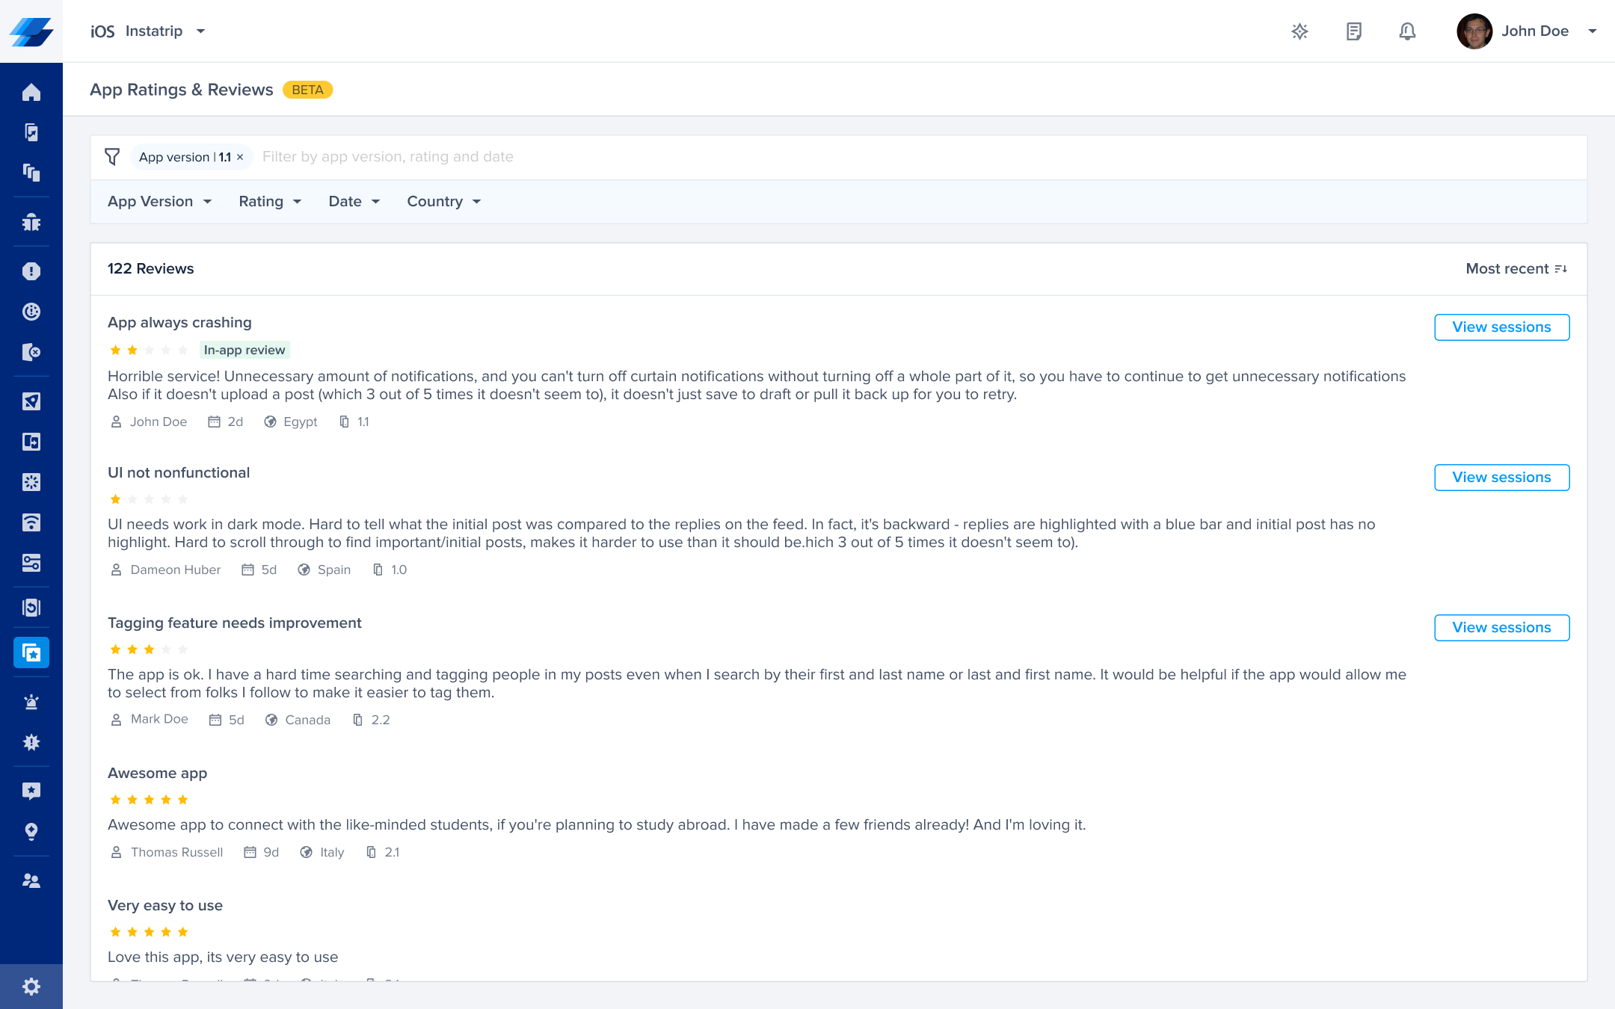
Task: Click the wifi network icon in sidebar
Action: click(x=31, y=522)
